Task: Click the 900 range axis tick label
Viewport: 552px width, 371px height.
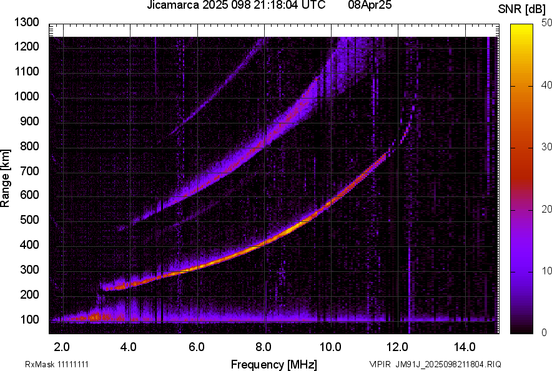Action: pos(29,122)
